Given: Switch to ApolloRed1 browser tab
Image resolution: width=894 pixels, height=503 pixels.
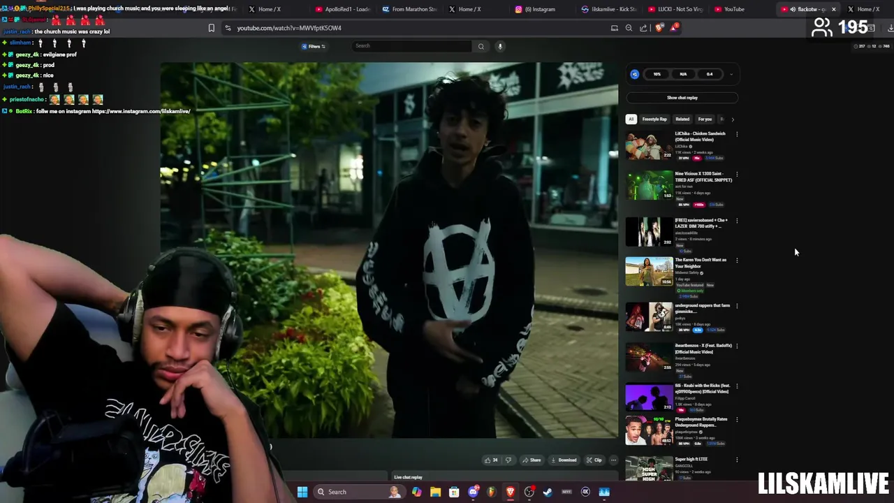Looking at the screenshot, I should (342, 9).
